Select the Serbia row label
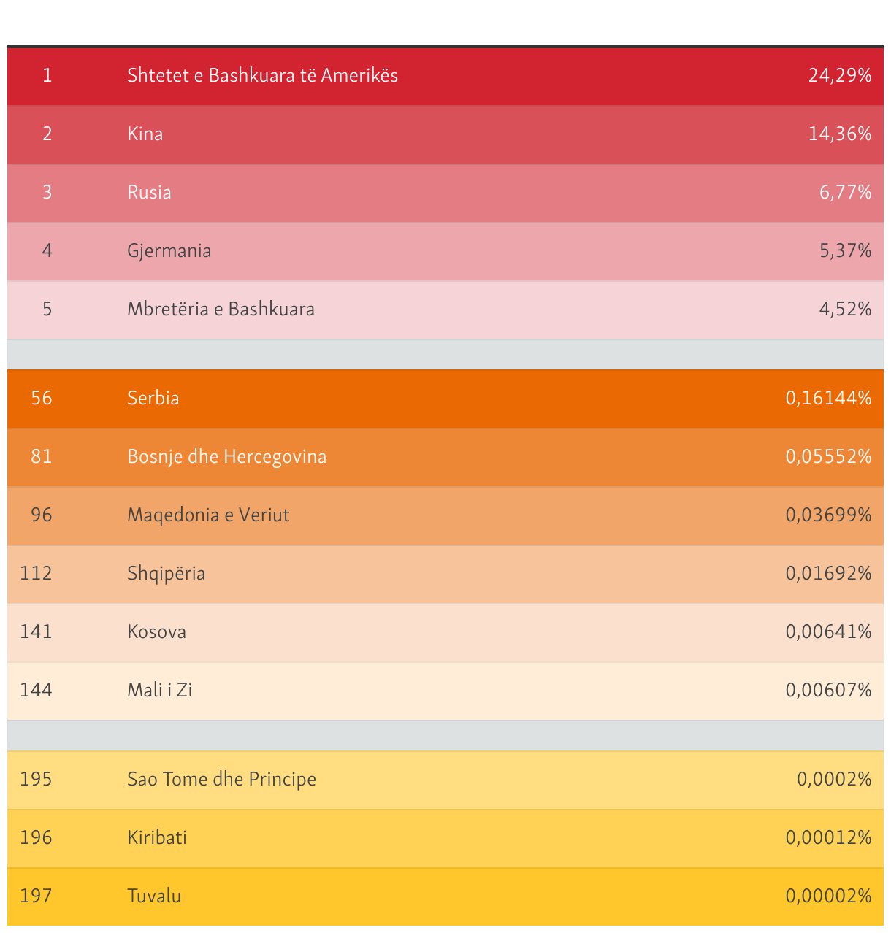Screen dimensions: 891x933 [x=153, y=398]
